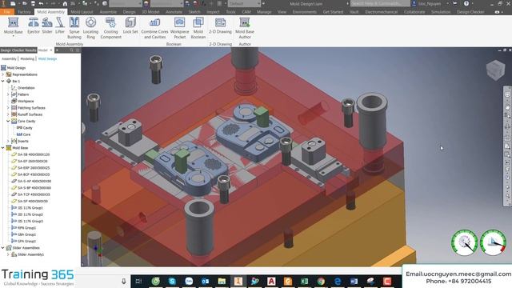Select the Slider tool
Viewport: 512px width, 288px height.
pyautogui.click(x=47, y=26)
